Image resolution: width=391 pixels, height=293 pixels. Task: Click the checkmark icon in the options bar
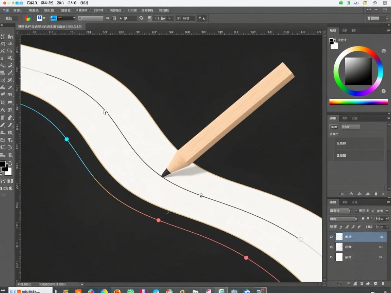click(200, 18)
